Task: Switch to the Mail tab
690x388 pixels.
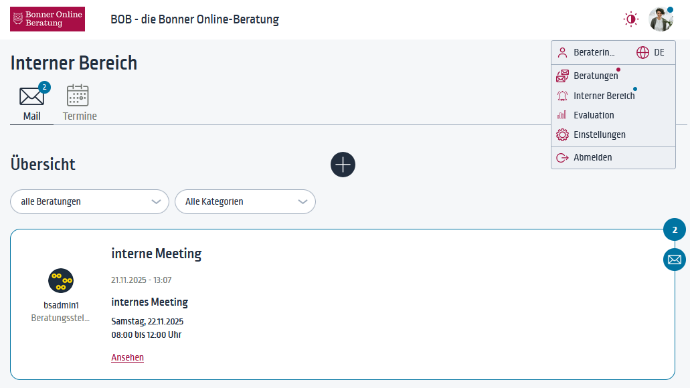Action: (x=31, y=104)
